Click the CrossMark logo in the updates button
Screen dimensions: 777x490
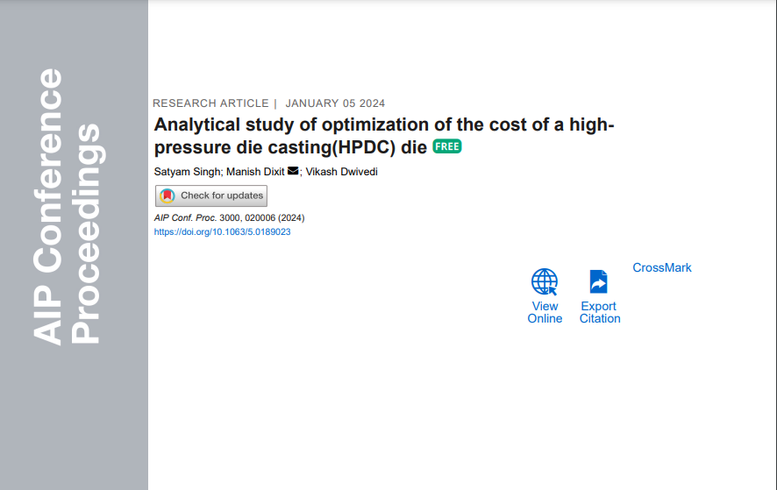(x=168, y=195)
